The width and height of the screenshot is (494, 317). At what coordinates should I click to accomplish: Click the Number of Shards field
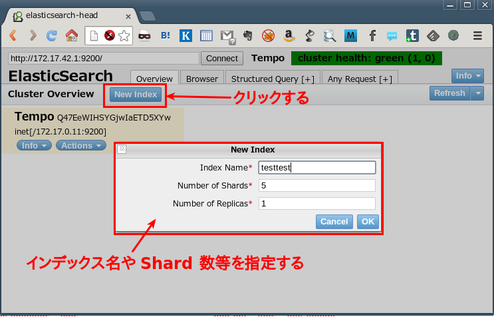[x=317, y=185]
